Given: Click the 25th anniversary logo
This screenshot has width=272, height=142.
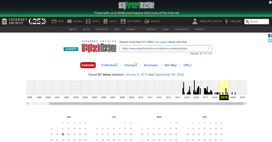Looking at the screenshot, I should [38, 21].
